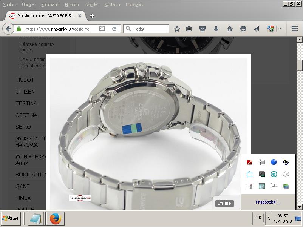Click the green display windows tray icon

[286, 186]
